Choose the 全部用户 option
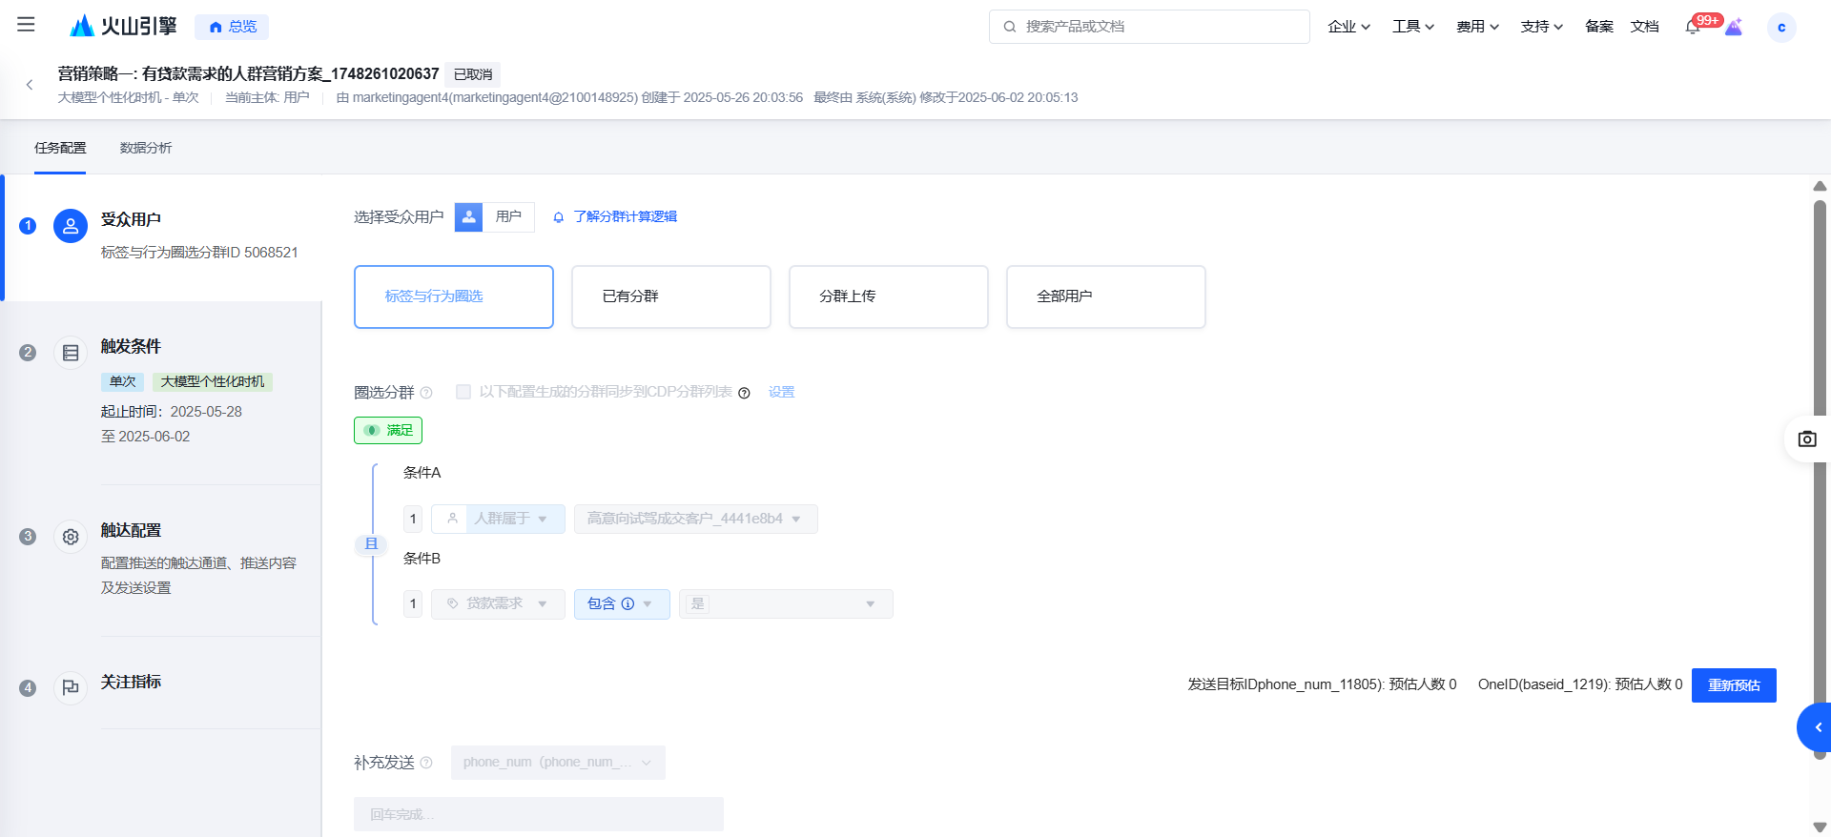1831x837 pixels. pos(1106,296)
